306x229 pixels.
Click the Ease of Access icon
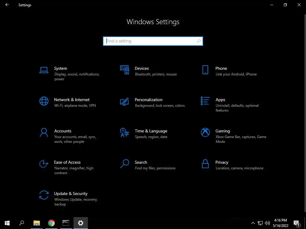(44, 164)
